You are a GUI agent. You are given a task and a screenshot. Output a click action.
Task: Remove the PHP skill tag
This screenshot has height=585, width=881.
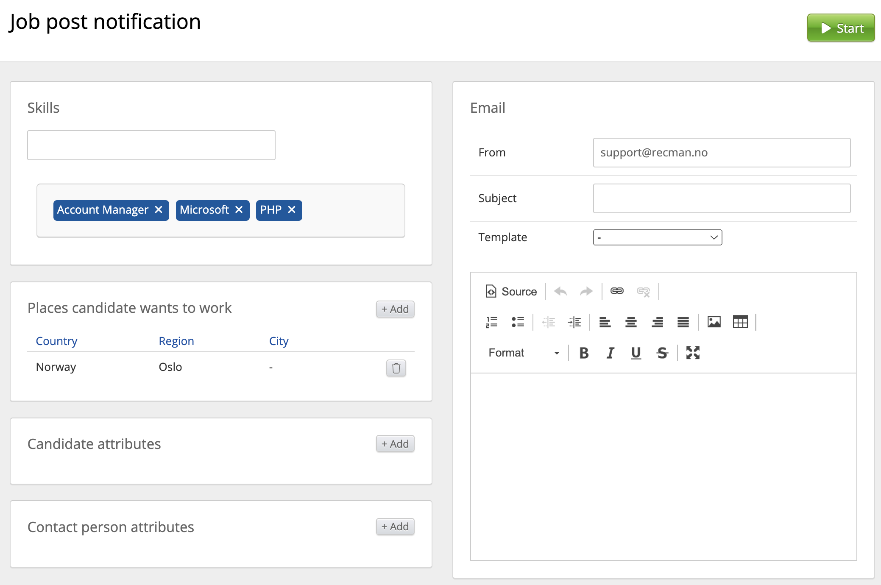coord(292,210)
